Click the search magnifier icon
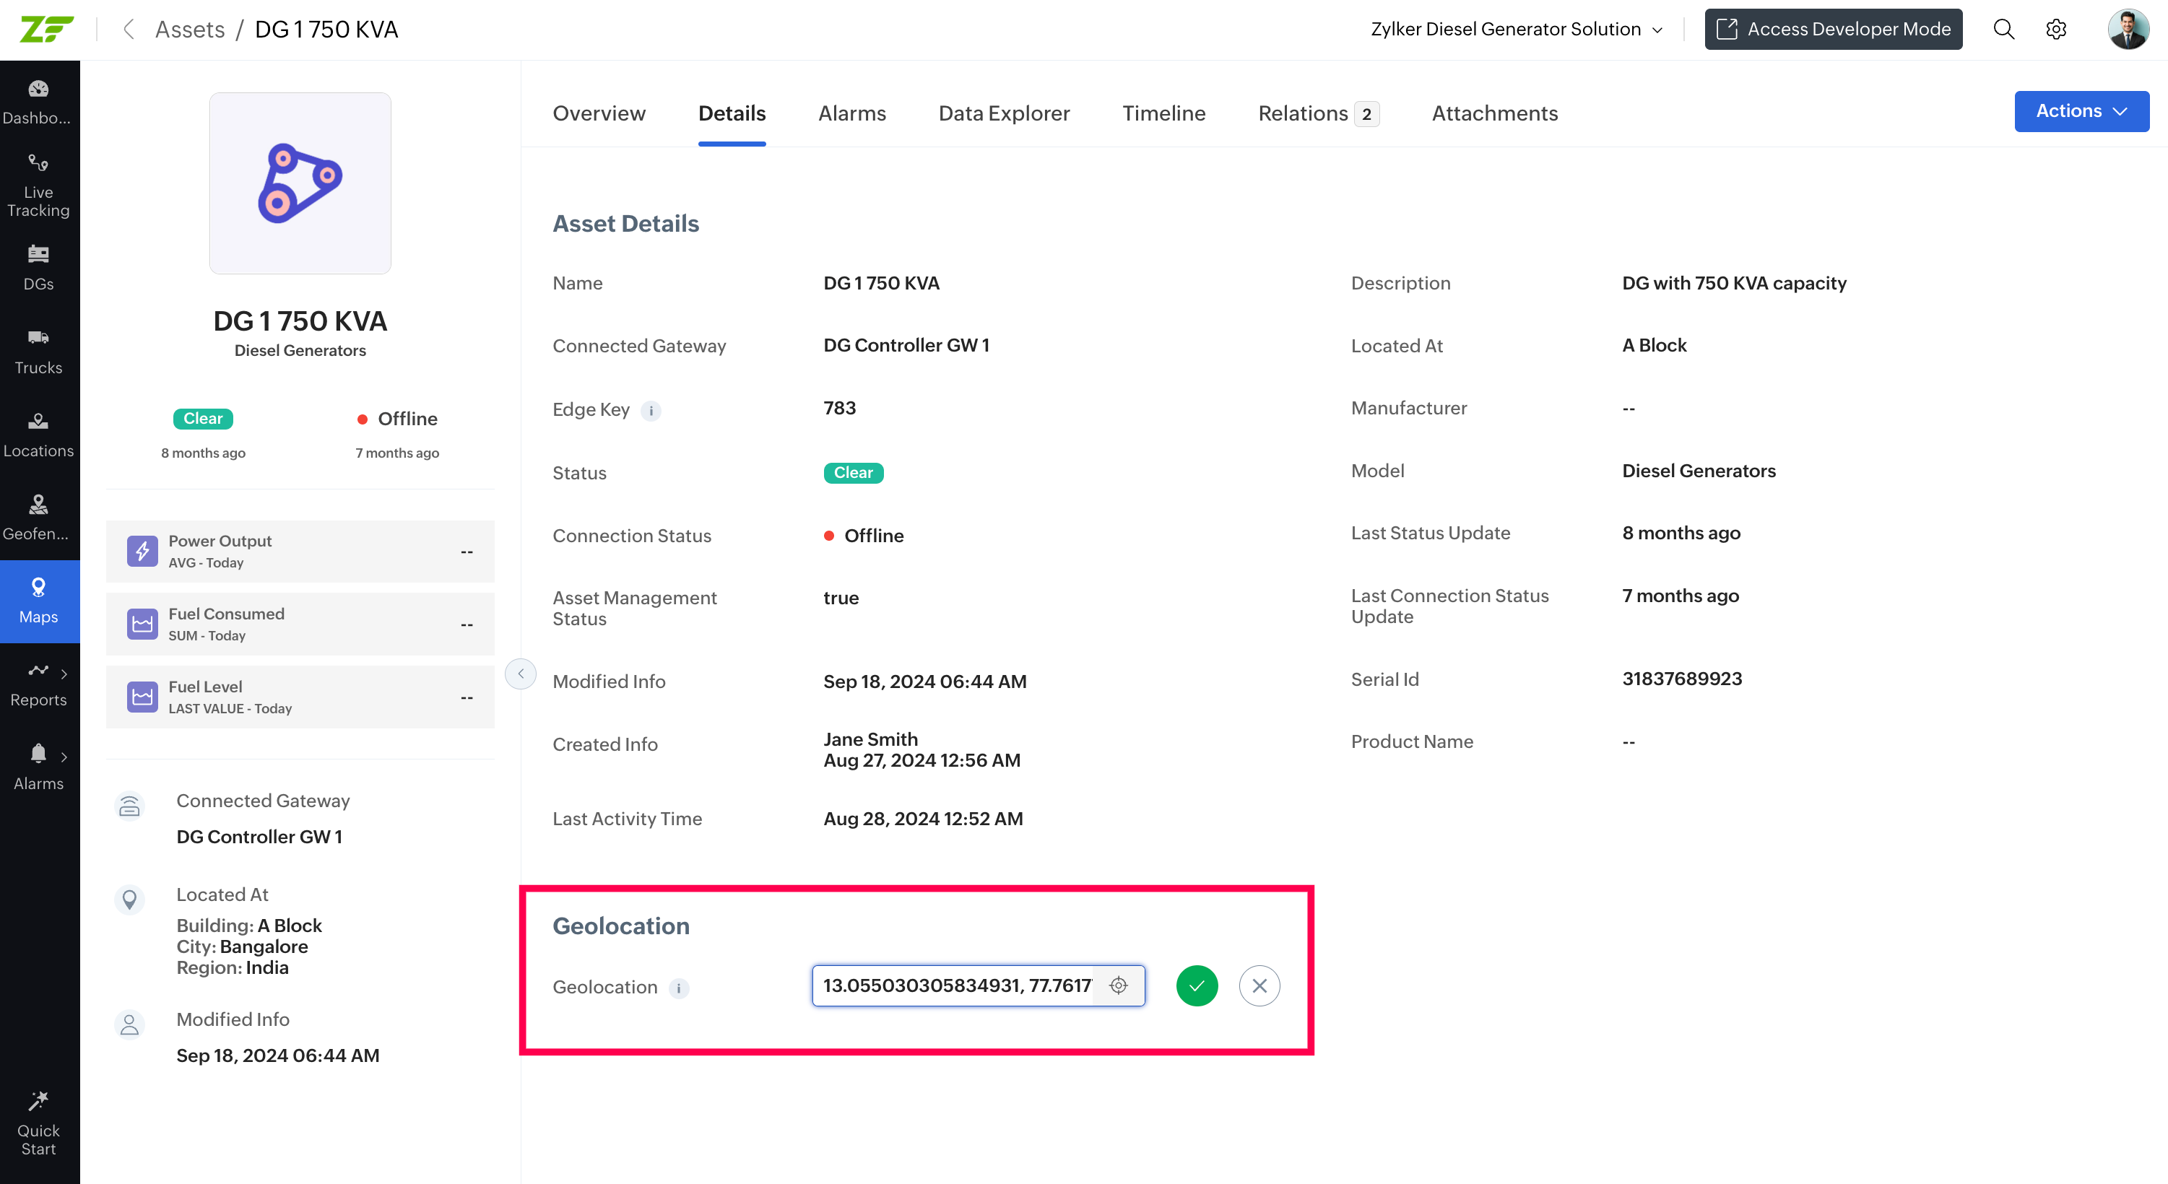 (x=2003, y=30)
